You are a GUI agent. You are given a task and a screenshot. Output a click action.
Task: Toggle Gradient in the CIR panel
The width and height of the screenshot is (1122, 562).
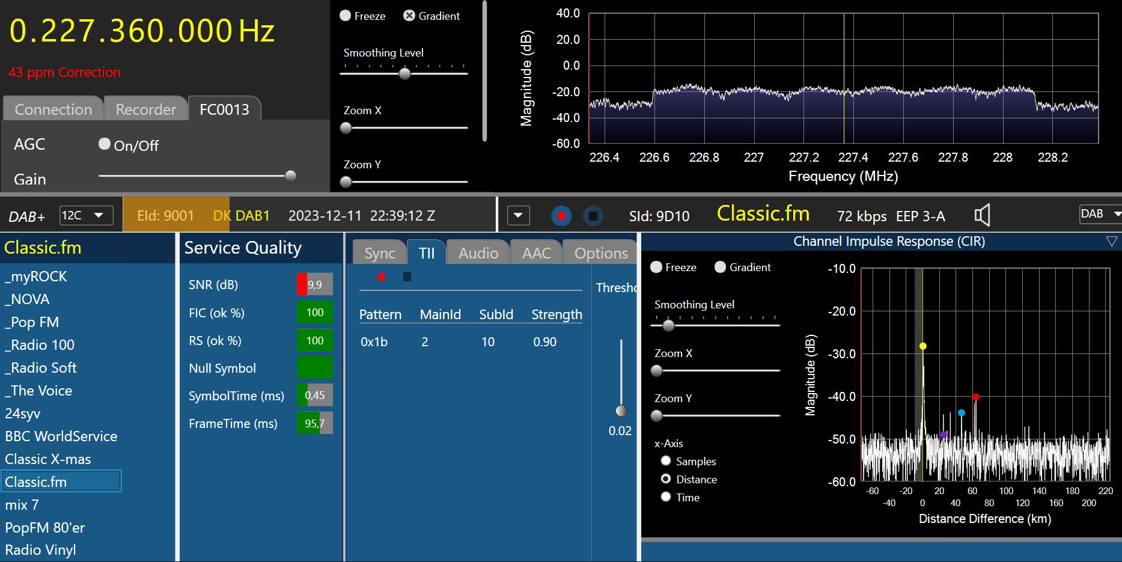(720, 267)
